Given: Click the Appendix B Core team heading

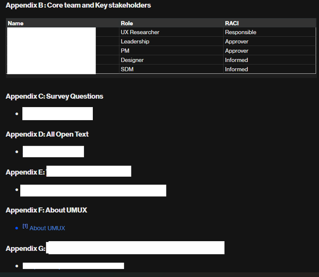Looking at the screenshot, I should click(x=78, y=5).
